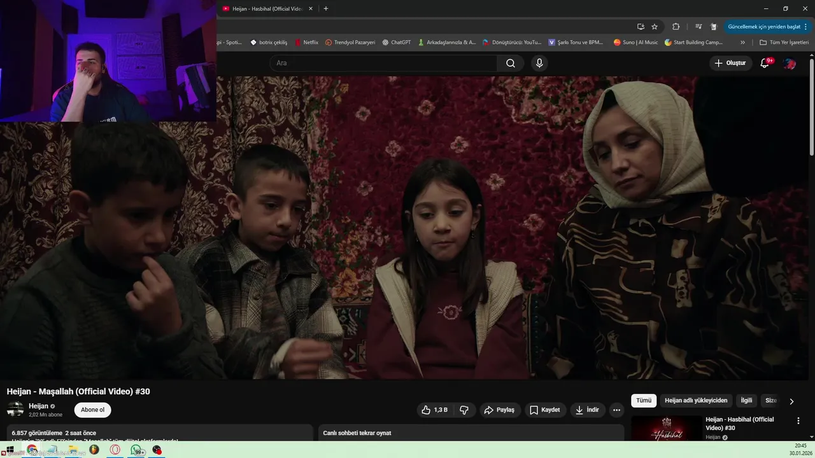
Task: Dislike the video with thumbs-down icon
Action: point(464,410)
